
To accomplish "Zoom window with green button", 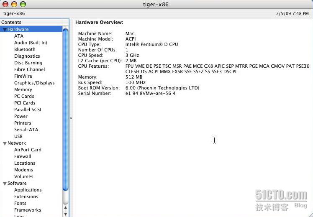I will click(23, 4).
